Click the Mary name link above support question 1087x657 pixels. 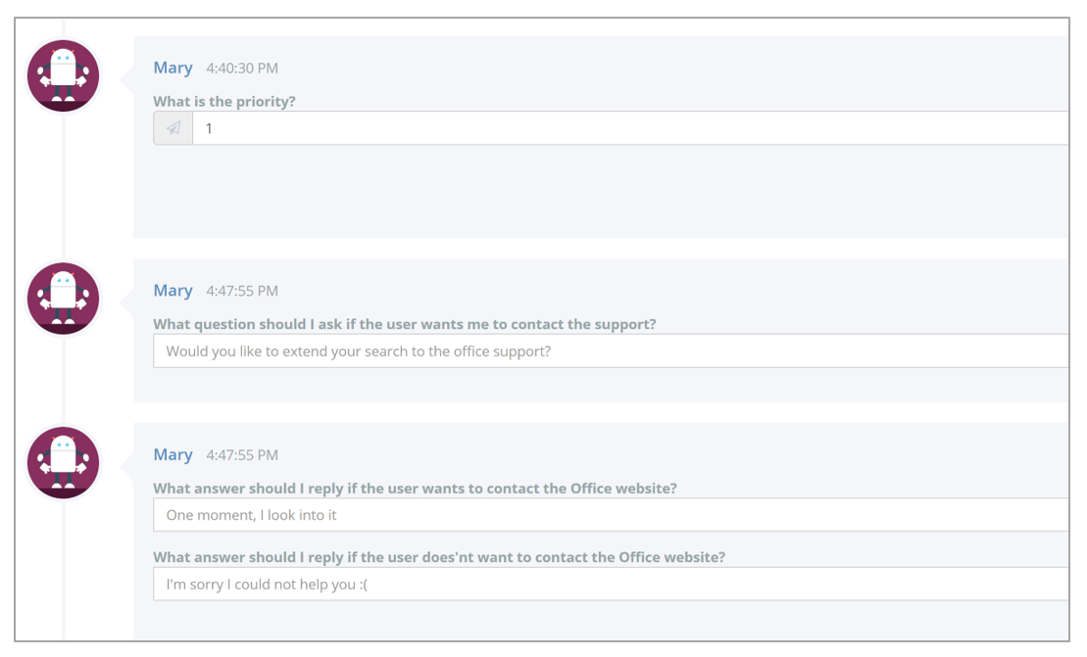(173, 291)
